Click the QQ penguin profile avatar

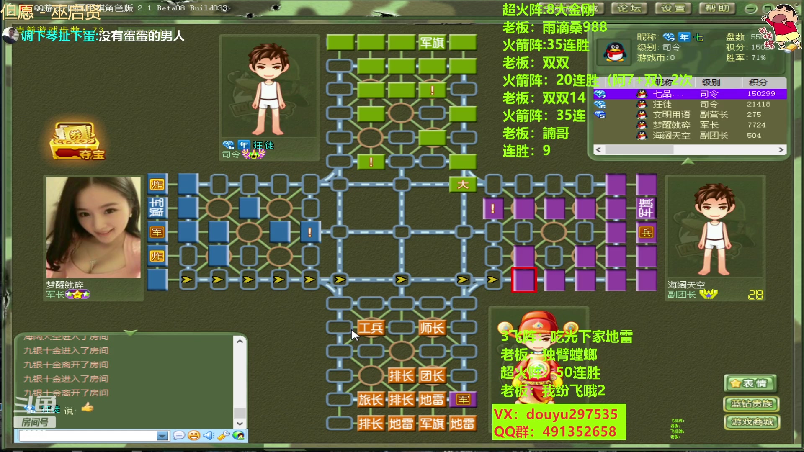tap(615, 52)
